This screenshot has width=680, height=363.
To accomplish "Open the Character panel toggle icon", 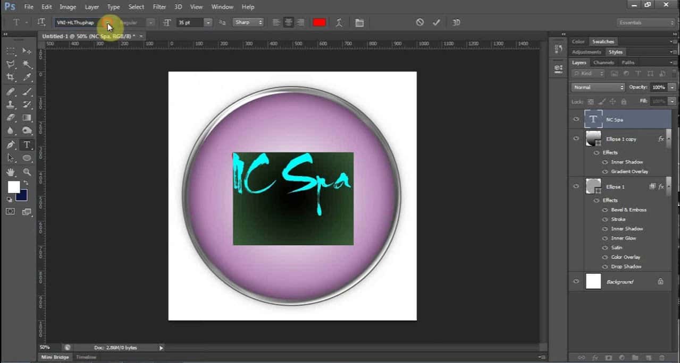I will (x=359, y=22).
